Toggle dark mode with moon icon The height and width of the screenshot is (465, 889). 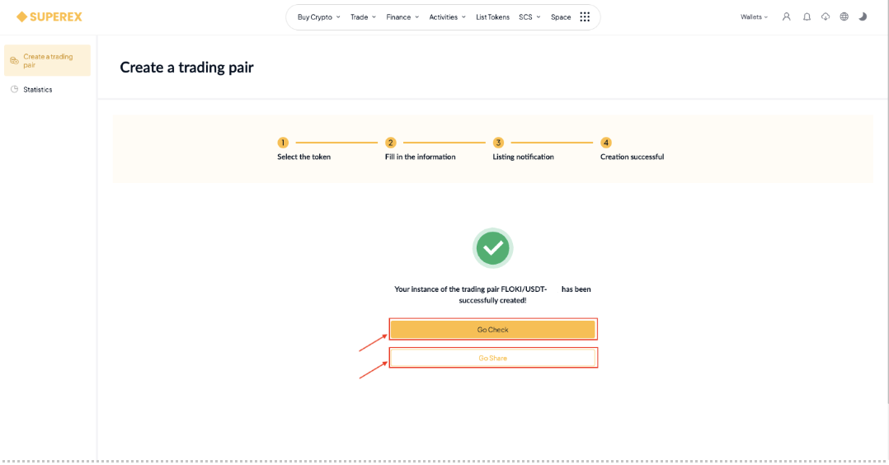(x=863, y=17)
